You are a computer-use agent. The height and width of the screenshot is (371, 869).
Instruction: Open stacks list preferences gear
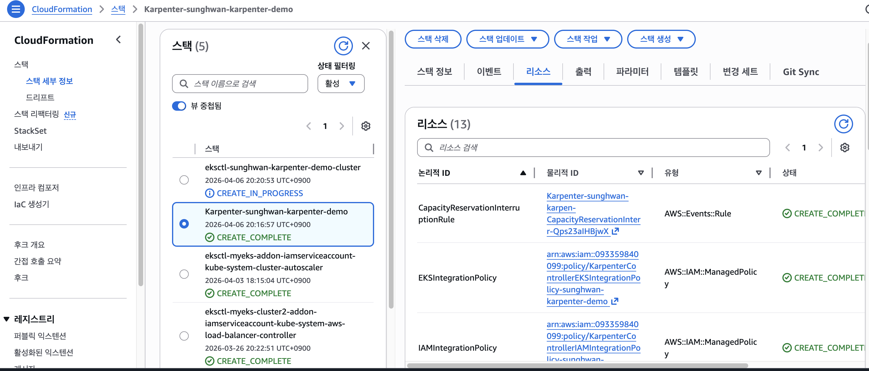click(366, 126)
